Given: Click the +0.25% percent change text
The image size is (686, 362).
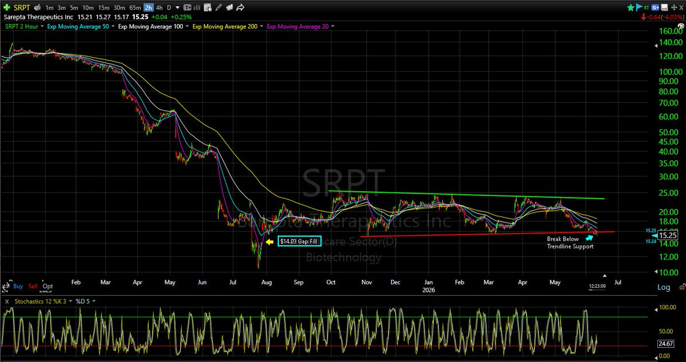Looking at the screenshot, I should tap(181, 17).
